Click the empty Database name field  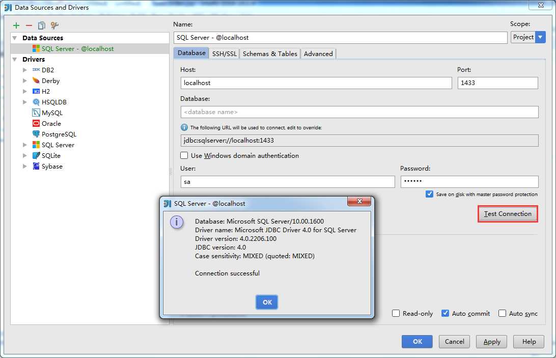click(x=359, y=112)
